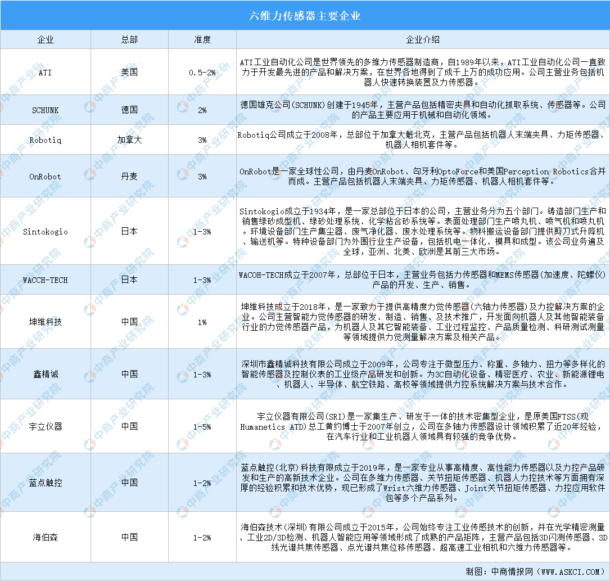Select the 企业 column header
The width and height of the screenshot is (610, 581).
pyautogui.click(x=46, y=40)
